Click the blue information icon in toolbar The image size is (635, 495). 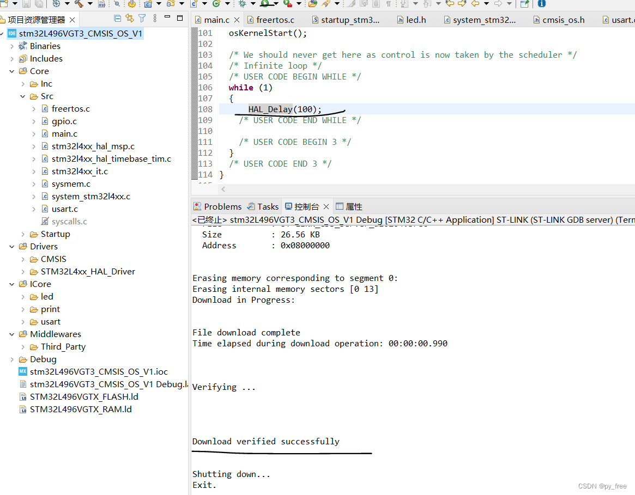[541, 4]
